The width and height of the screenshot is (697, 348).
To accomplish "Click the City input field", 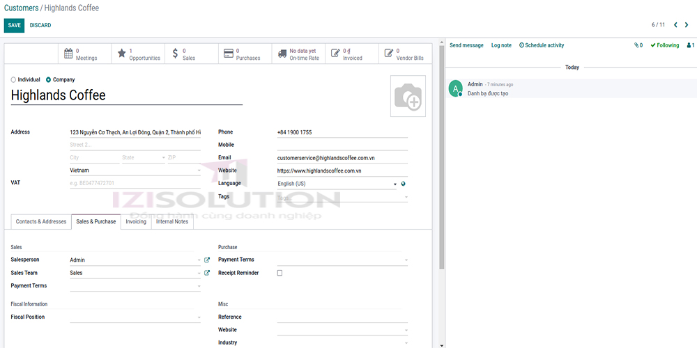I will click(94, 157).
